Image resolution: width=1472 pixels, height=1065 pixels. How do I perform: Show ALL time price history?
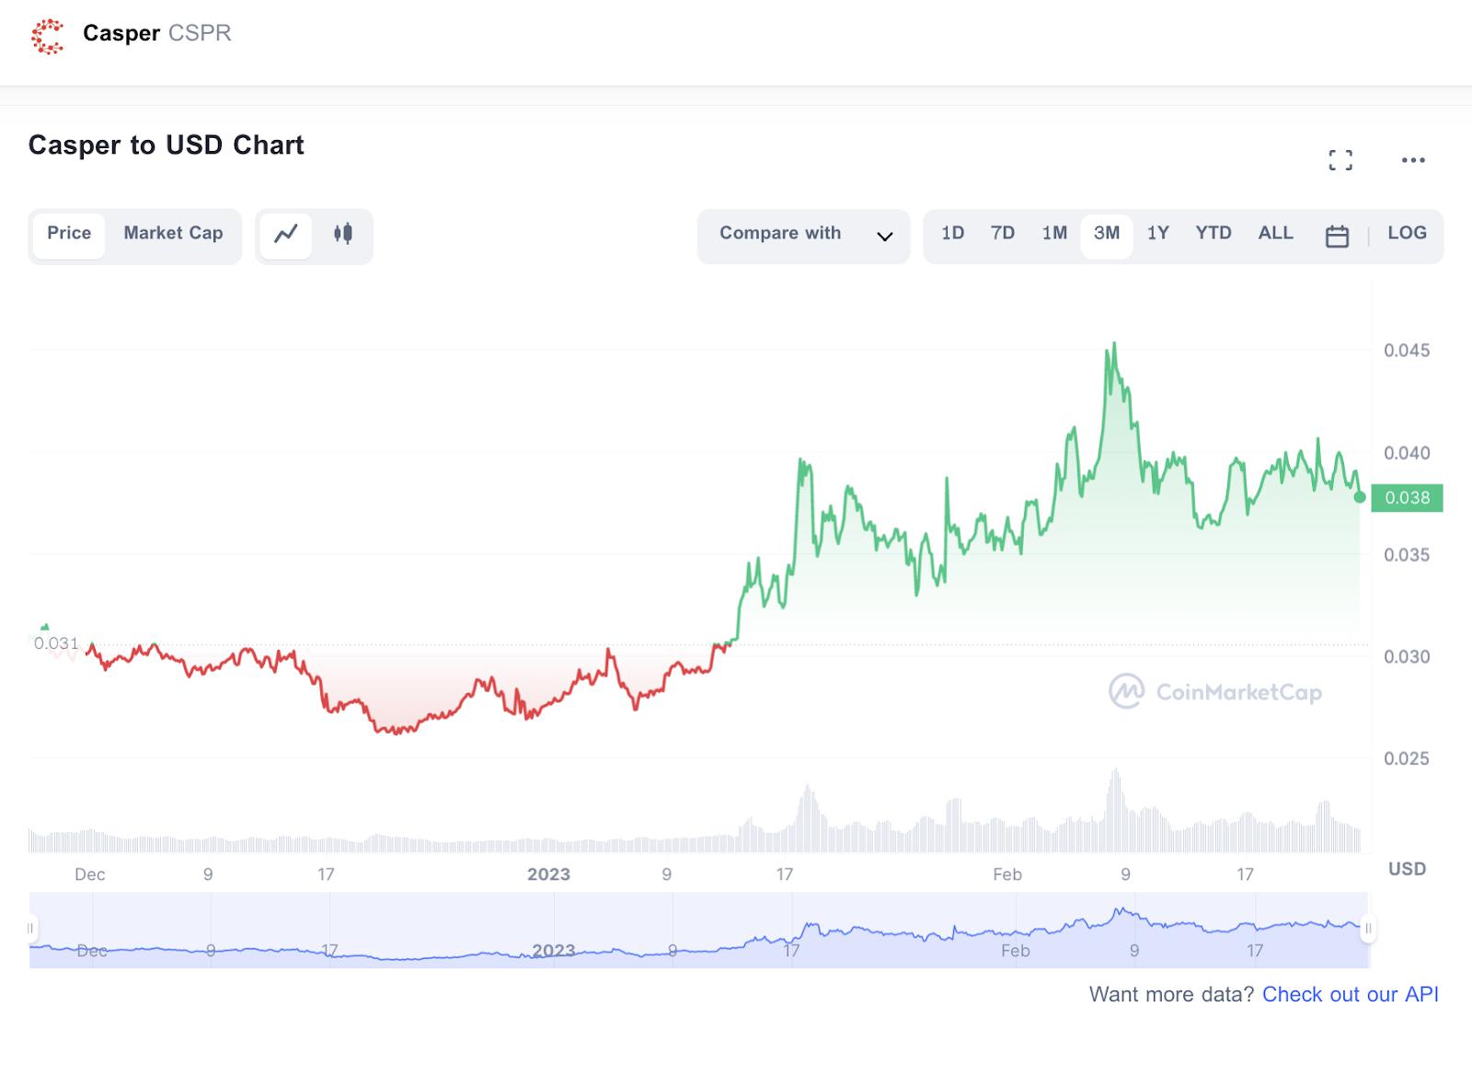1275,233
